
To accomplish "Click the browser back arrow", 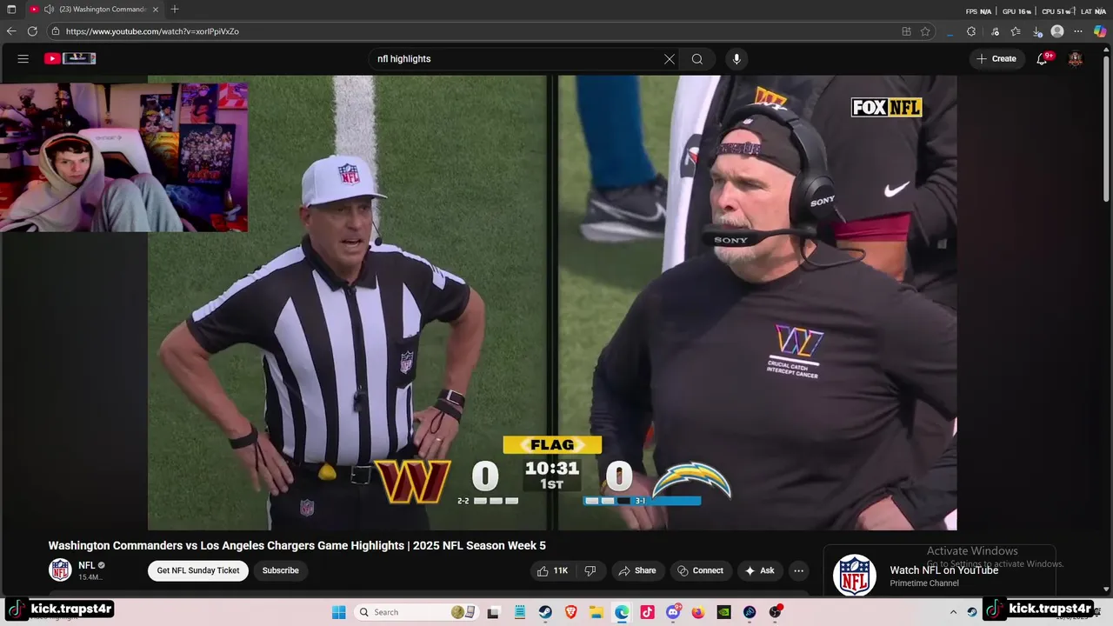I will [x=11, y=31].
